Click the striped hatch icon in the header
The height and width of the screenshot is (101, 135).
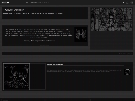point(130,3)
